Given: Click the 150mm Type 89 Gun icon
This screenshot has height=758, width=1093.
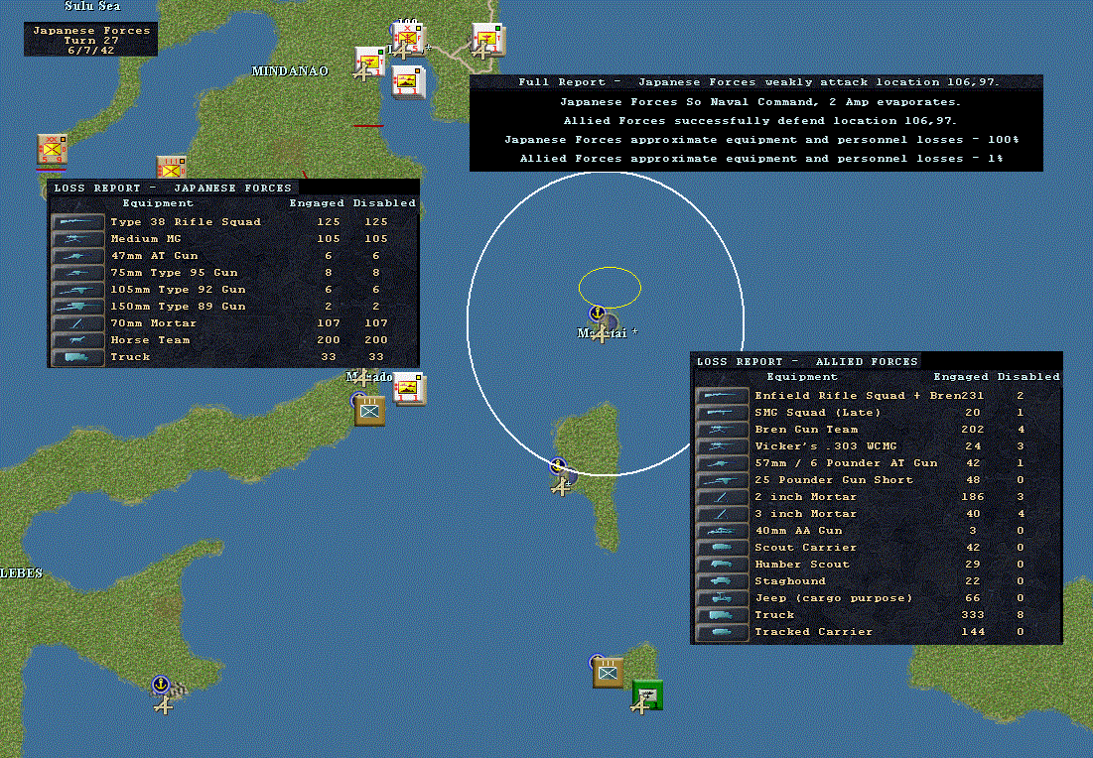Looking at the screenshot, I should (x=78, y=307).
